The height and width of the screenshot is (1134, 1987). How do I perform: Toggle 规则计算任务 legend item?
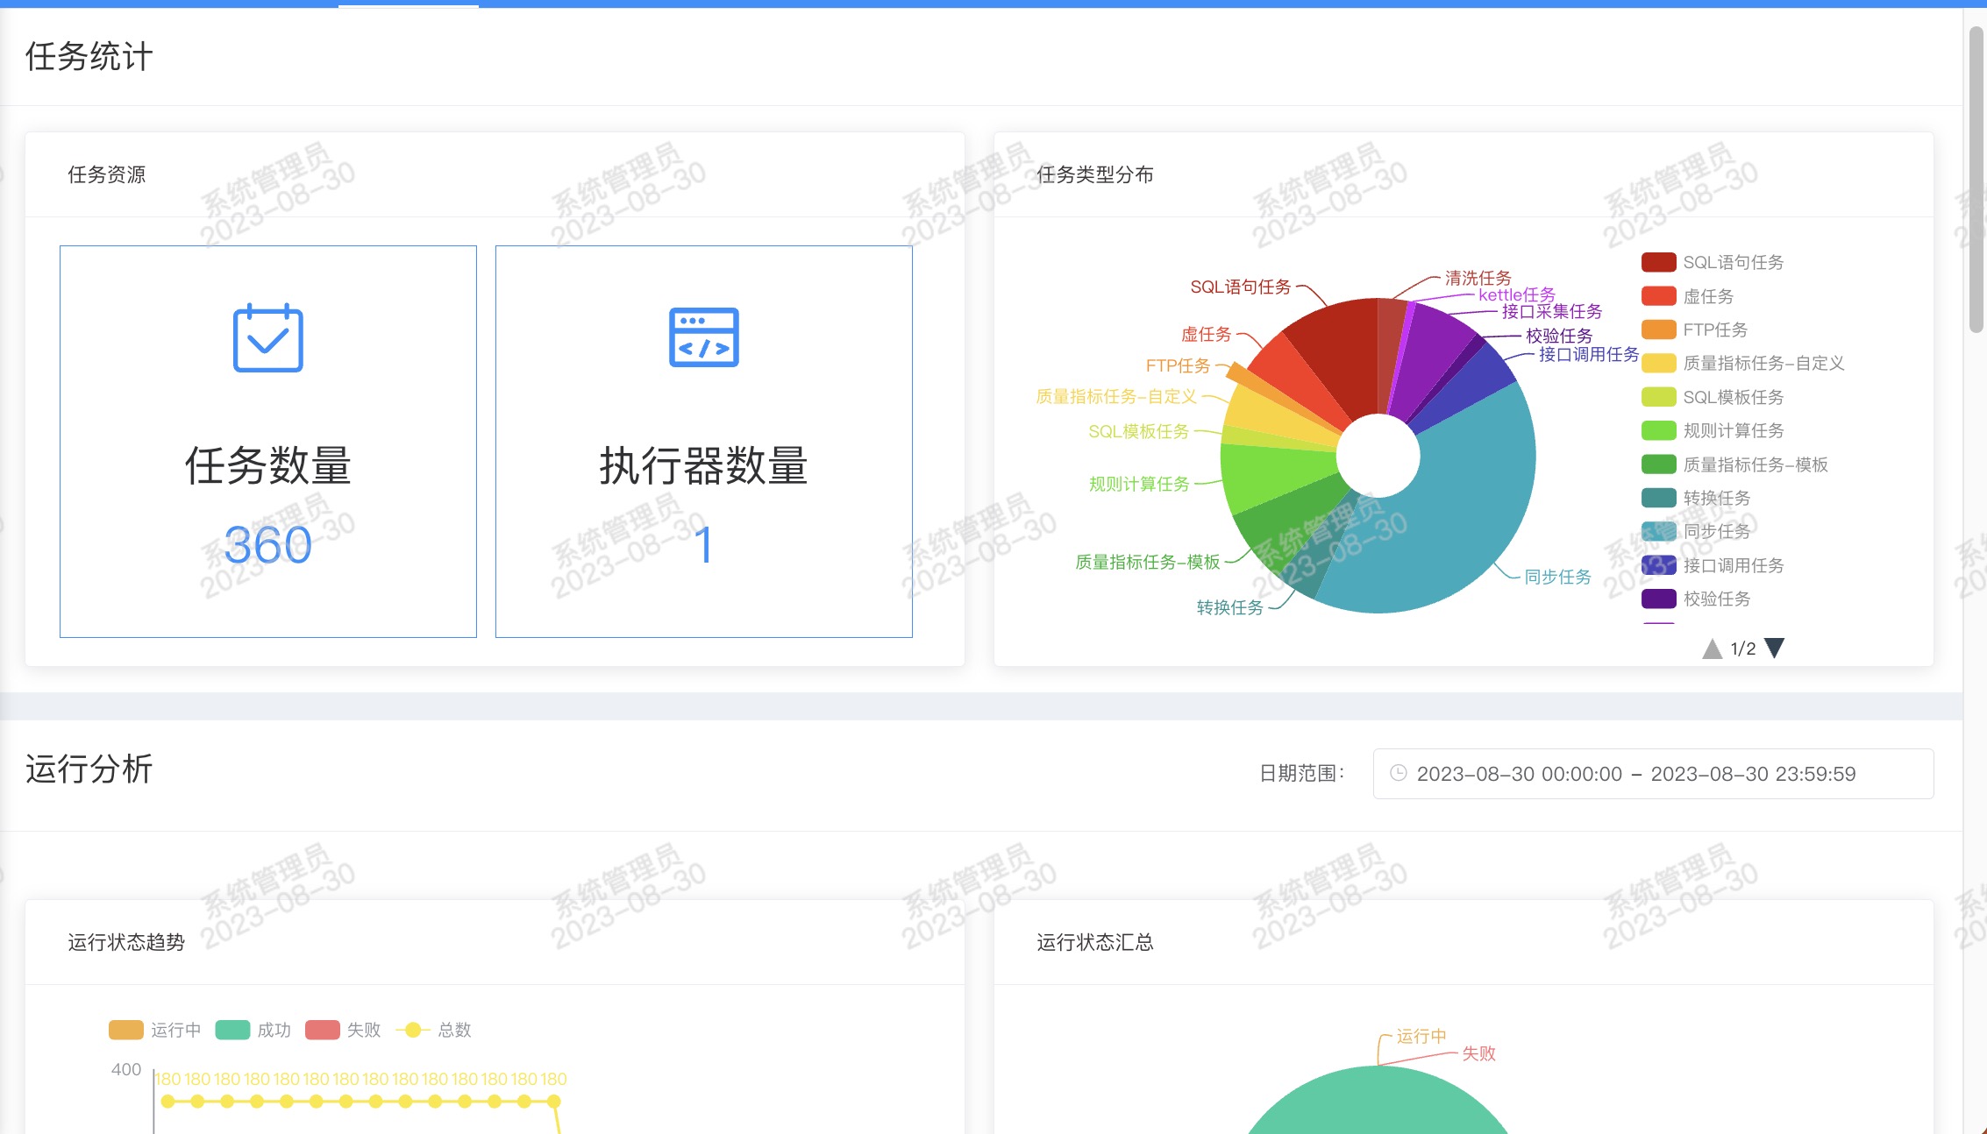pyautogui.click(x=1713, y=430)
